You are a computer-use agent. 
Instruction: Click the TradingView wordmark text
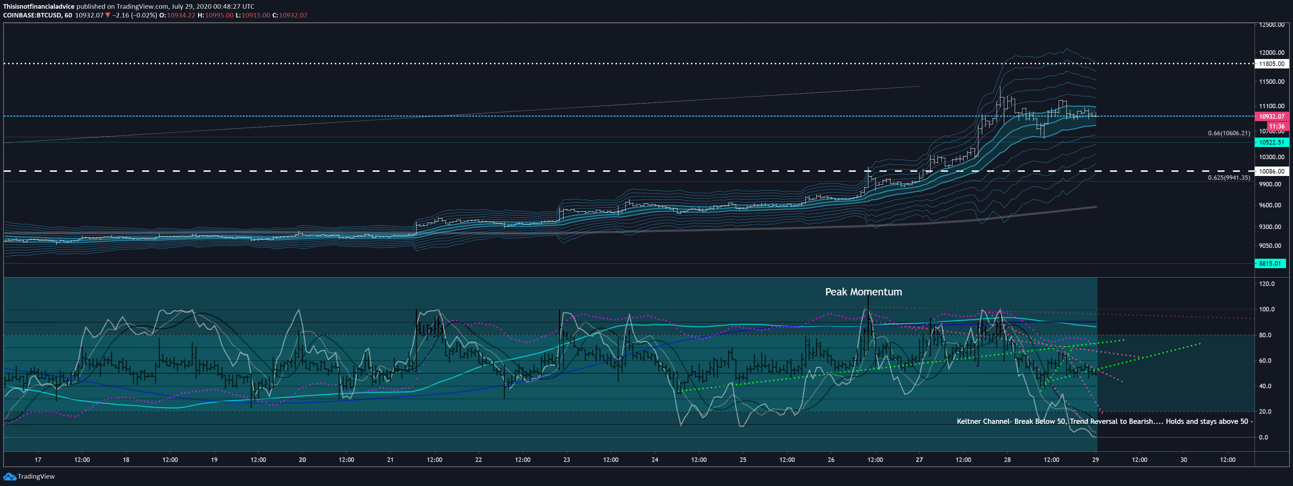point(36,477)
